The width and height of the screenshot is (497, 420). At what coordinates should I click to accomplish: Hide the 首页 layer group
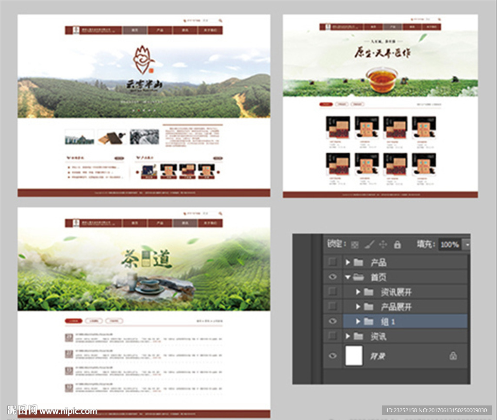[x=332, y=277]
